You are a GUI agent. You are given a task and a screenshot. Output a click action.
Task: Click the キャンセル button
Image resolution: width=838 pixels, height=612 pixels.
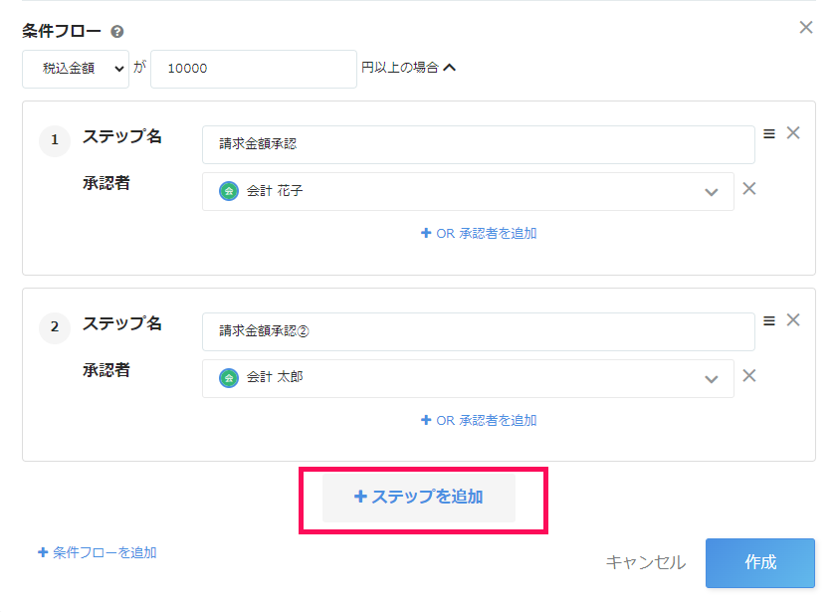[646, 563]
